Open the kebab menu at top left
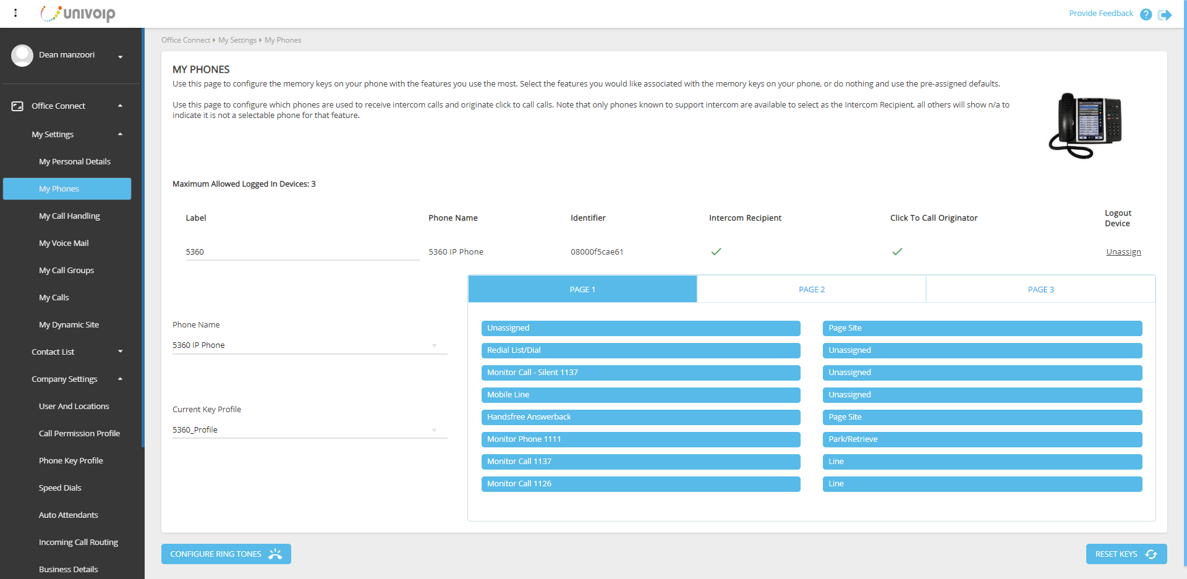This screenshot has height=579, width=1187. pos(15,12)
